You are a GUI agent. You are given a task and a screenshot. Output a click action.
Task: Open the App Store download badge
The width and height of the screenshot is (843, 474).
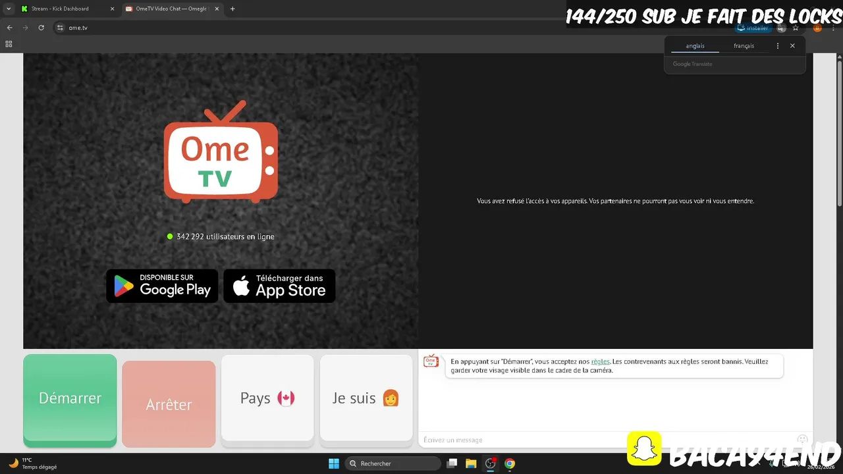[279, 286]
